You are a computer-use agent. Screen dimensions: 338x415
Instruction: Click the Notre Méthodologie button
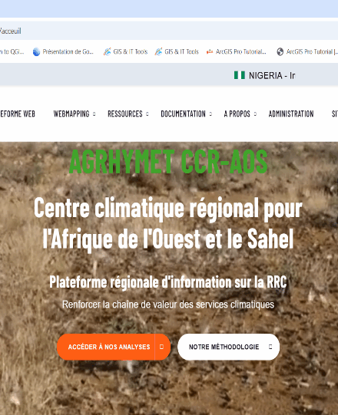point(228,347)
